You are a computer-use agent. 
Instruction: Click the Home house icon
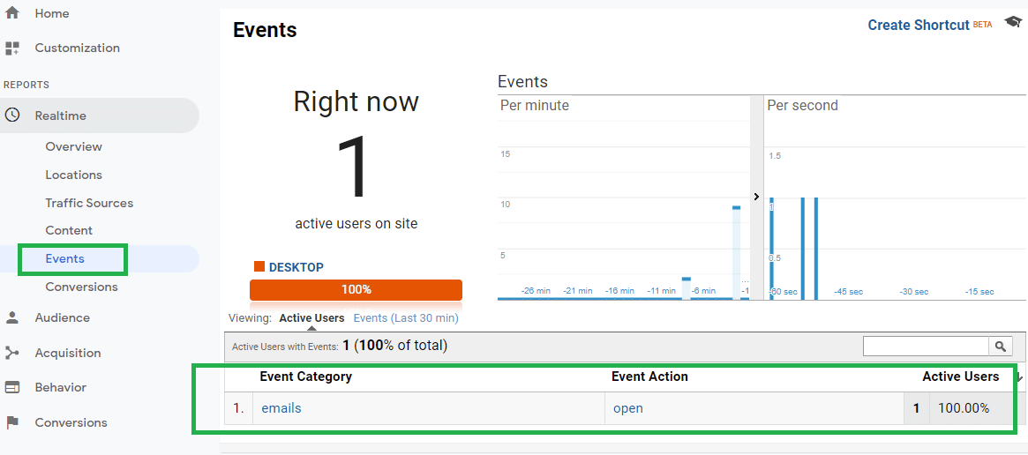point(11,13)
